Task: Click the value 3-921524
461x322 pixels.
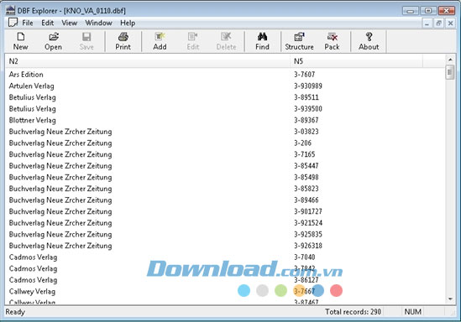Action: 308,223
